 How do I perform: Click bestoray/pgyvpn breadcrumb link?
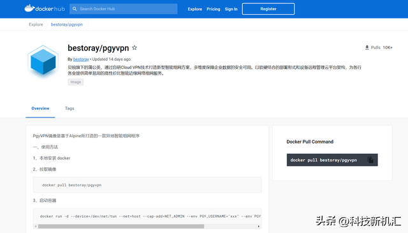[66, 24]
